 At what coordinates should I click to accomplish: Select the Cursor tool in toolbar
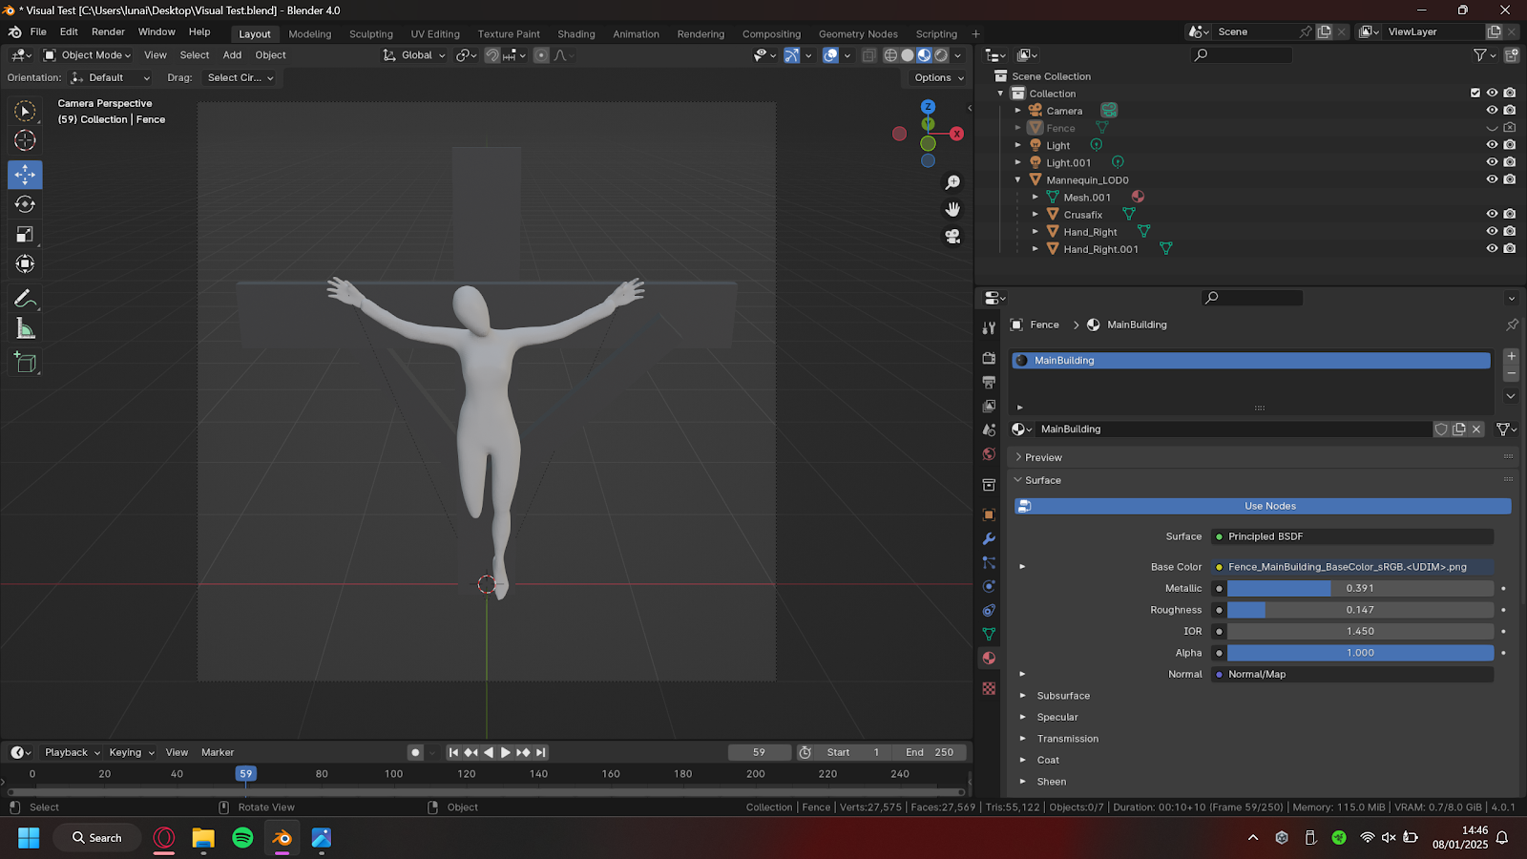coord(26,140)
